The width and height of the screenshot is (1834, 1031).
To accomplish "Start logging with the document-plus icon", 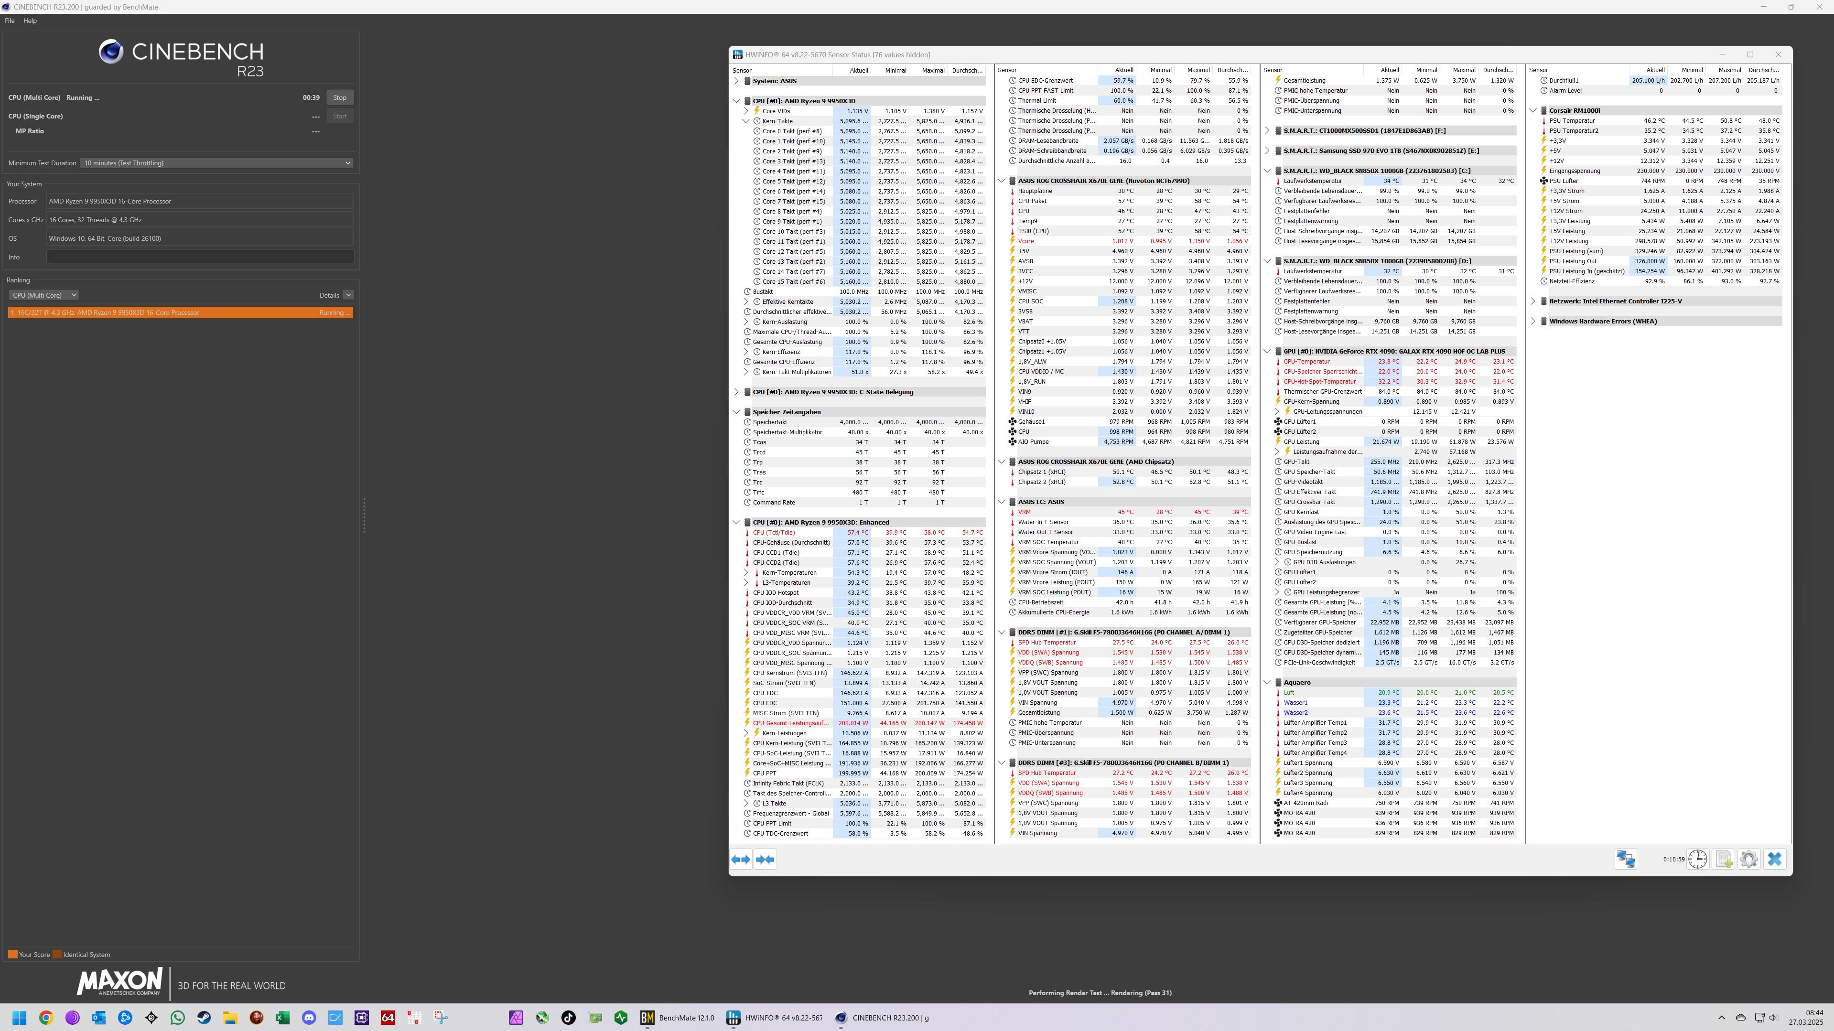I will click(x=1723, y=859).
